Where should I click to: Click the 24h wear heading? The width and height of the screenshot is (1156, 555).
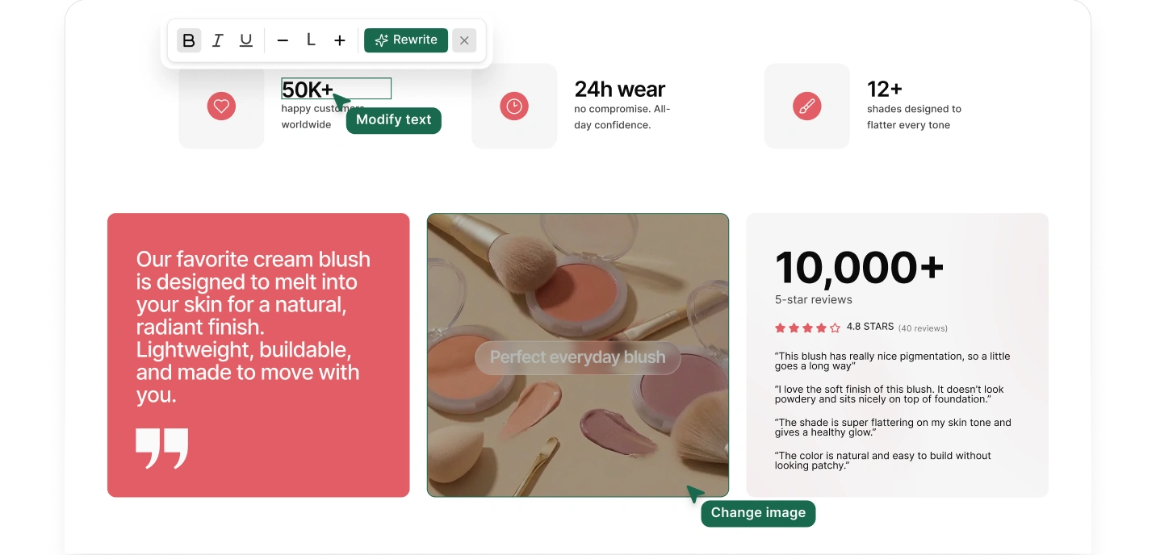click(619, 89)
